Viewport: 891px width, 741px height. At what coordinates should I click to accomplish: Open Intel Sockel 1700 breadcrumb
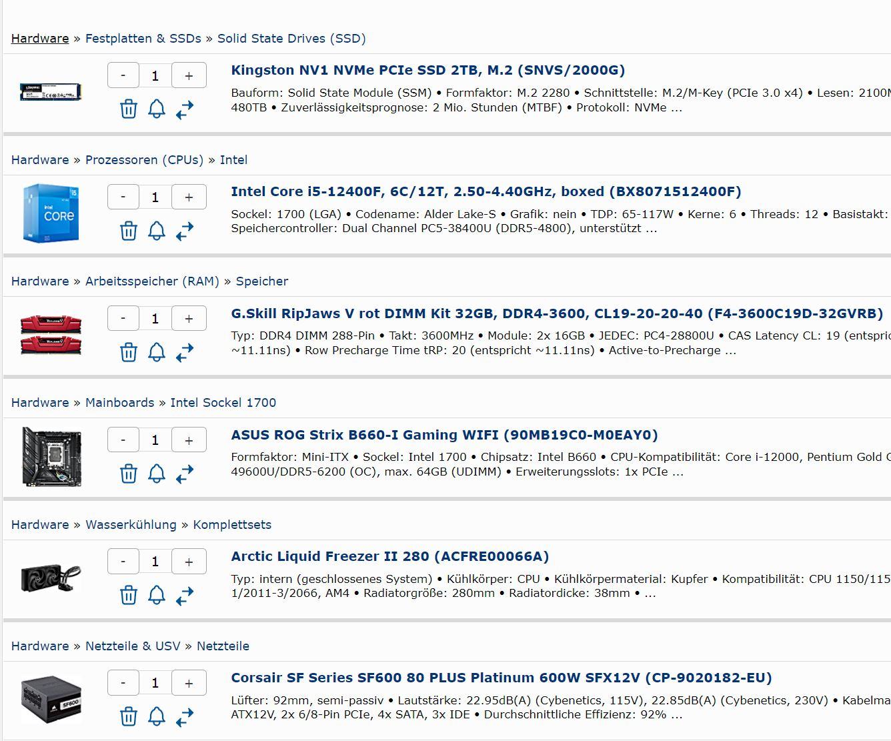(223, 402)
